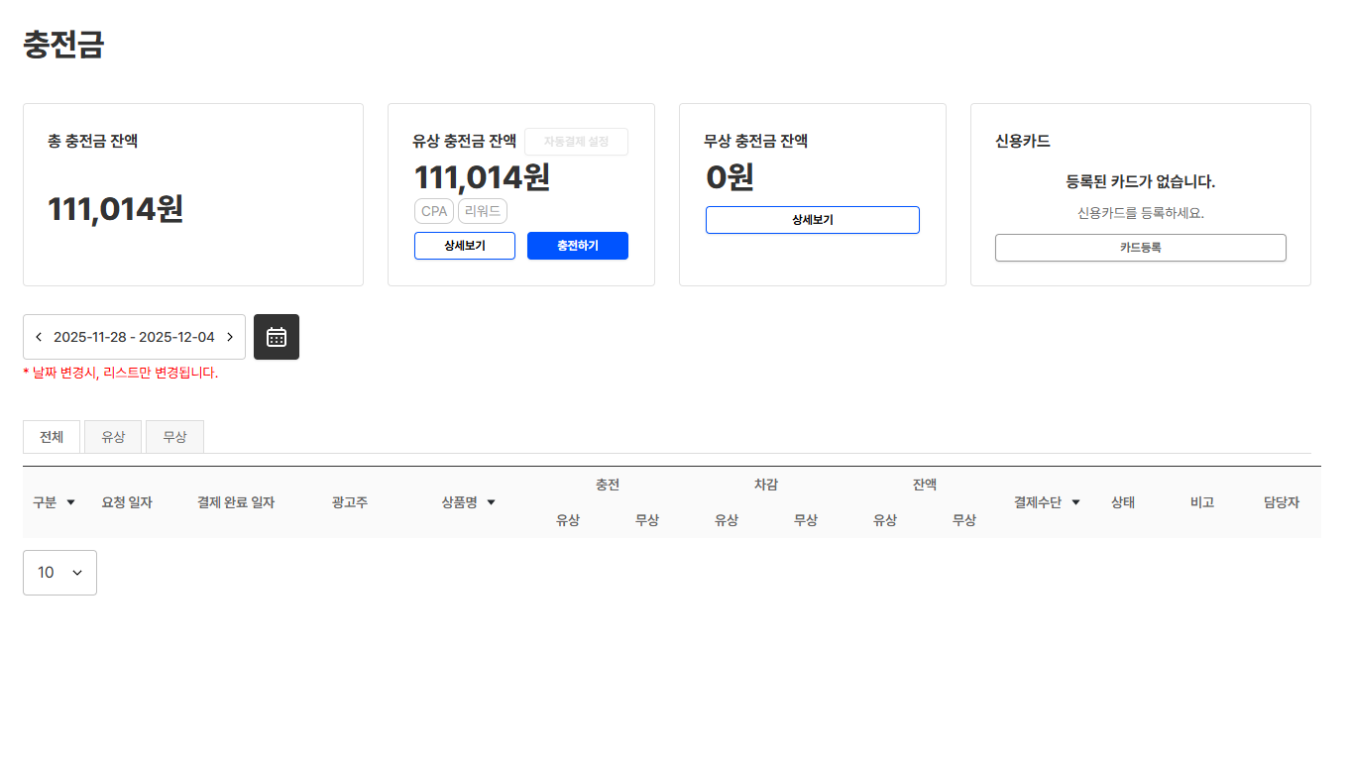The height and width of the screenshot is (759, 1350).
Task: Expand the 상품명 column filter
Action: pyautogui.click(x=491, y=502)
